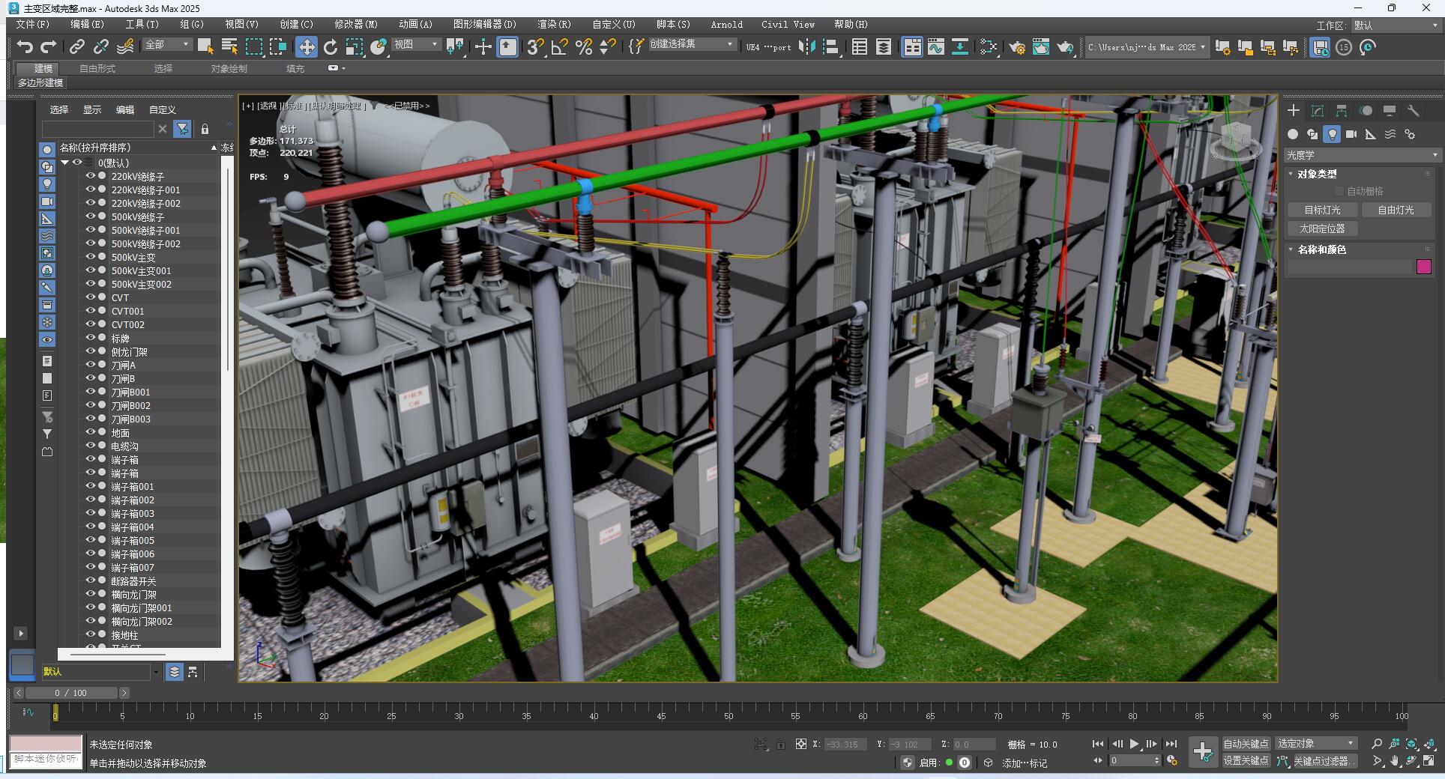Open the 修改器(M) menu
The height and width of the screenshot is (779, 1445).
[x=356, y=24]
